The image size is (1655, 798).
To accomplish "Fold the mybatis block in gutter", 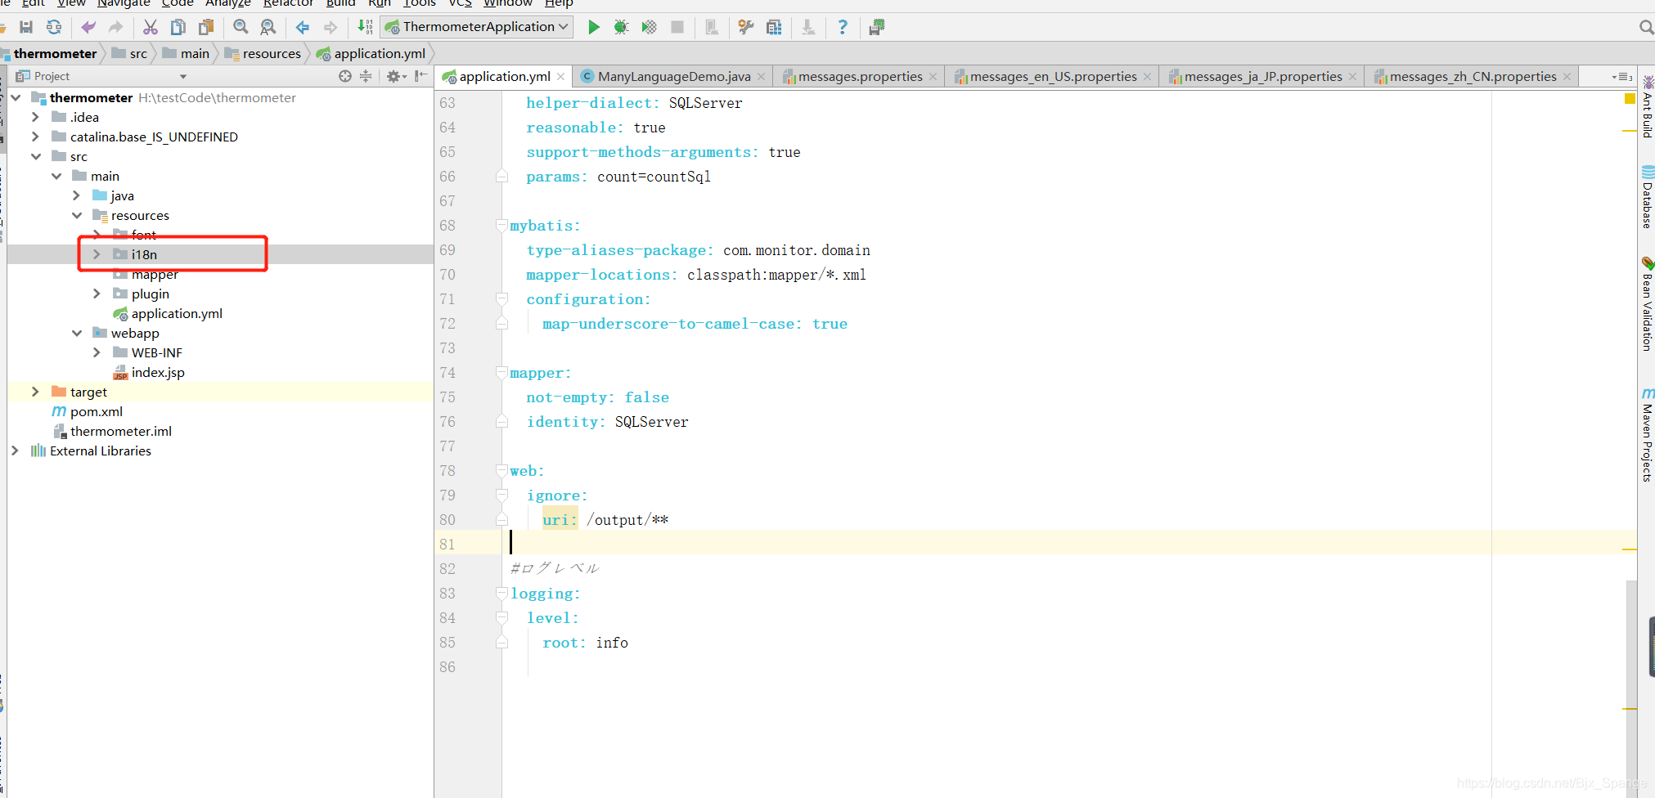I will [x=501, y=225].
